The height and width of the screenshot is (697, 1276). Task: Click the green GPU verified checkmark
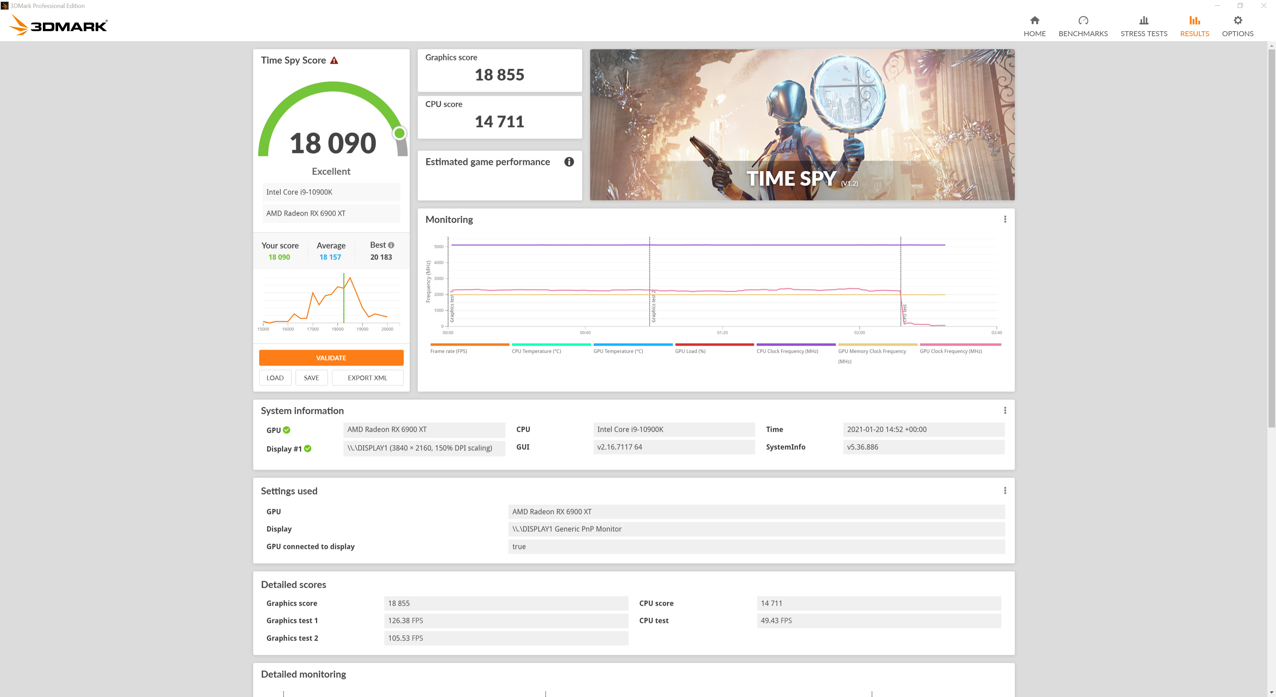287,430
